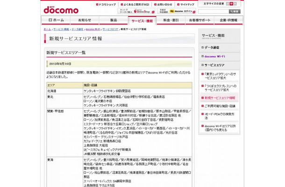Image resolution: width=285 pixels, height=187 pixels.
Task: Open sidebar サービスエリア item
Action: tap(220, 65)
